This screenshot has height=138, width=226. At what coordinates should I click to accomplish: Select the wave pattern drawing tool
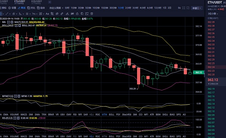(34, 14)
